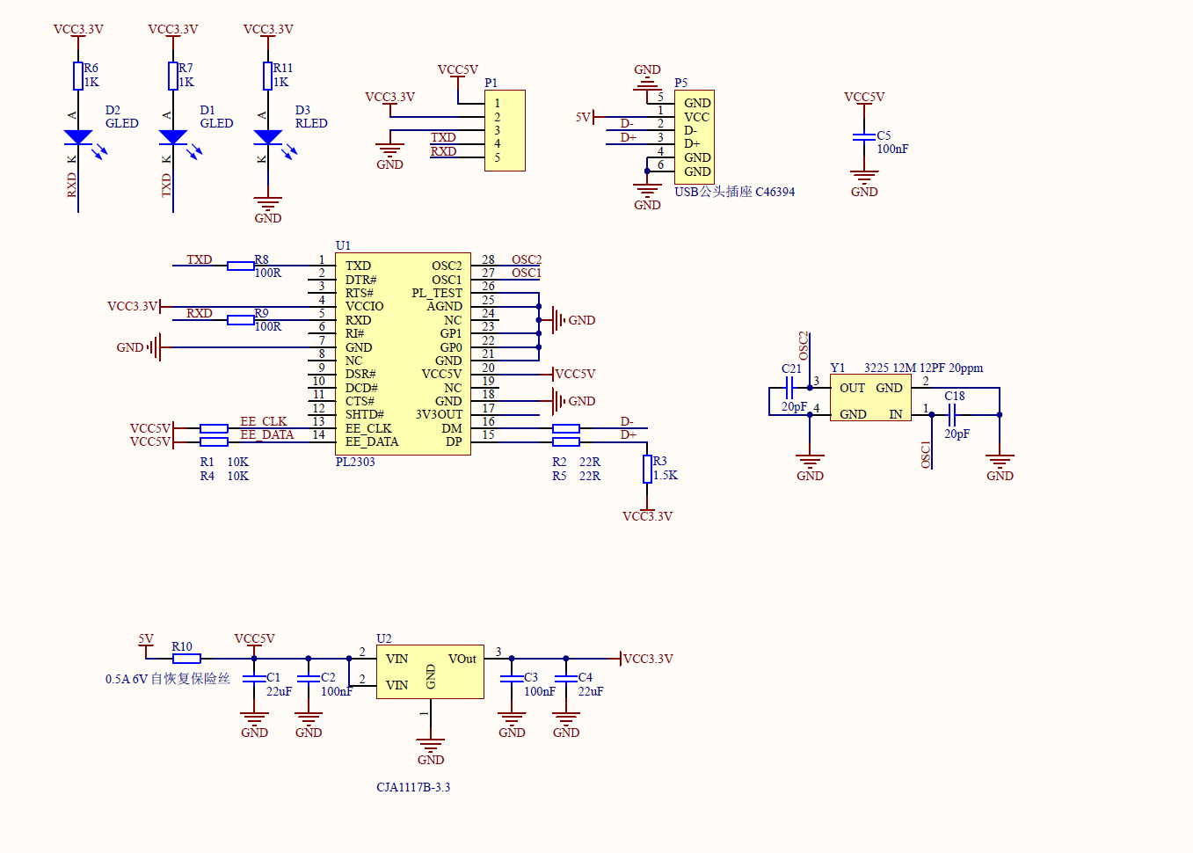Viewport: 1193px width, 853px height.
Task: Select the D3 RLED diode symbol
Action: coord(268,137)
